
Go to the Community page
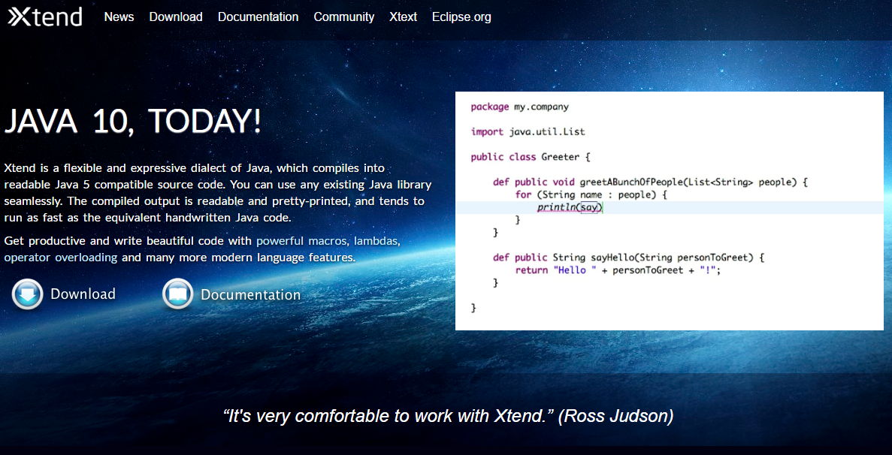(344, 17)
